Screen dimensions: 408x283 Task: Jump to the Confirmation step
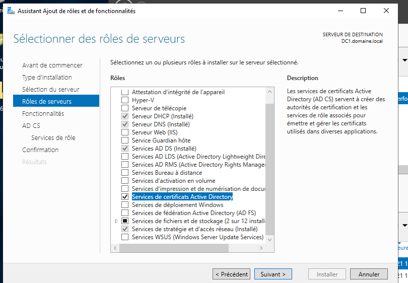point(40,150)
